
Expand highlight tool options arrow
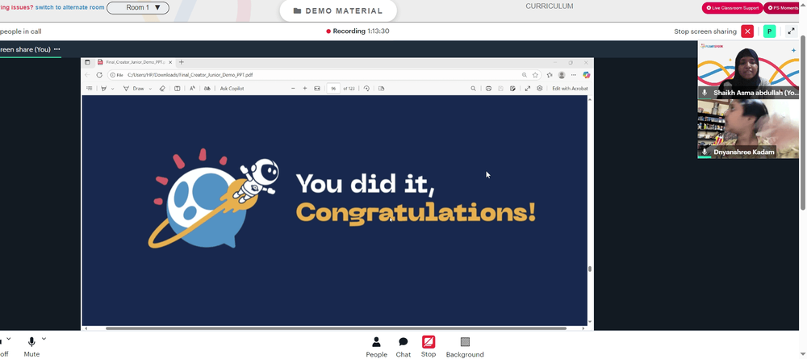pos(113,89)
